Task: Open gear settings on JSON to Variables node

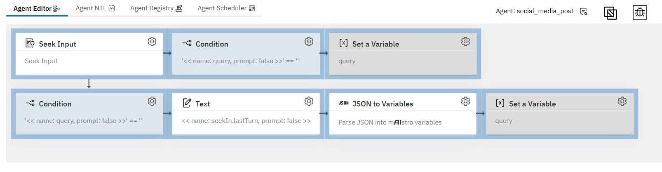Action: coord(465,101)
